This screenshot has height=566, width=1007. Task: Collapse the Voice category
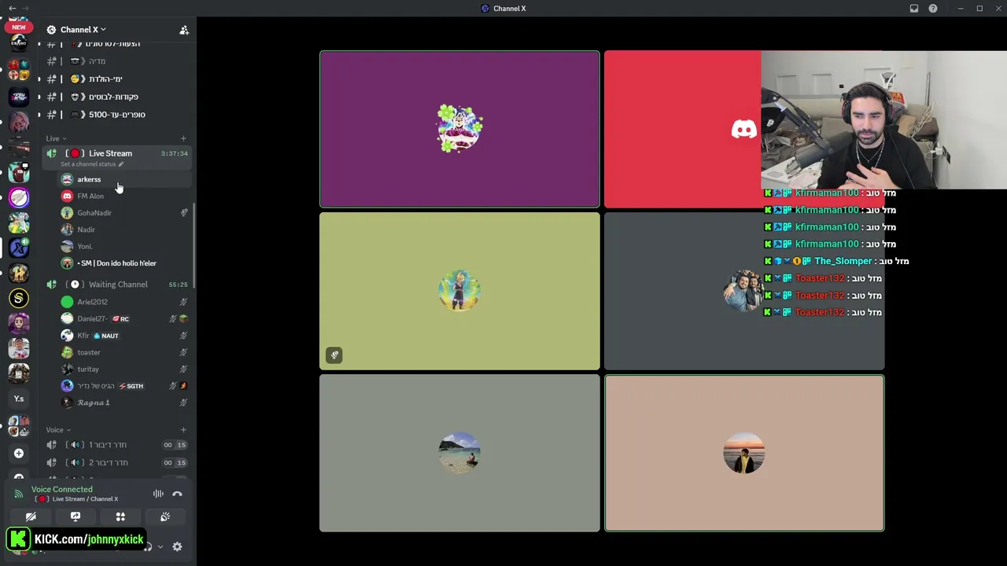tap(57, 430)
